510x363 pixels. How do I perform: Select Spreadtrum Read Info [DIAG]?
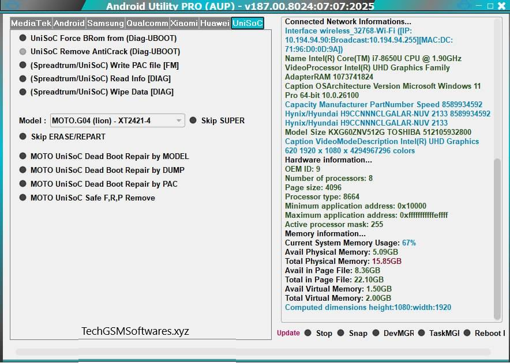[95, 78]
